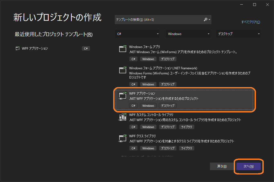Click Windows tag under WPF アプリケーション
The height and width of the screenshot is (182, 274).
point(148,106)
